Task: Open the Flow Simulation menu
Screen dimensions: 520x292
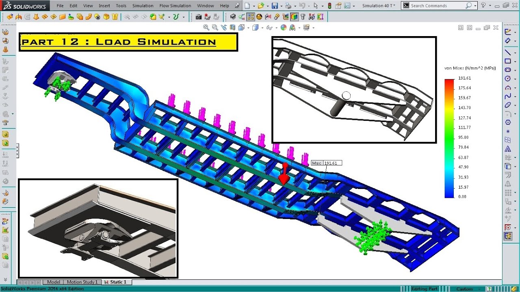Action: (175, 6)
